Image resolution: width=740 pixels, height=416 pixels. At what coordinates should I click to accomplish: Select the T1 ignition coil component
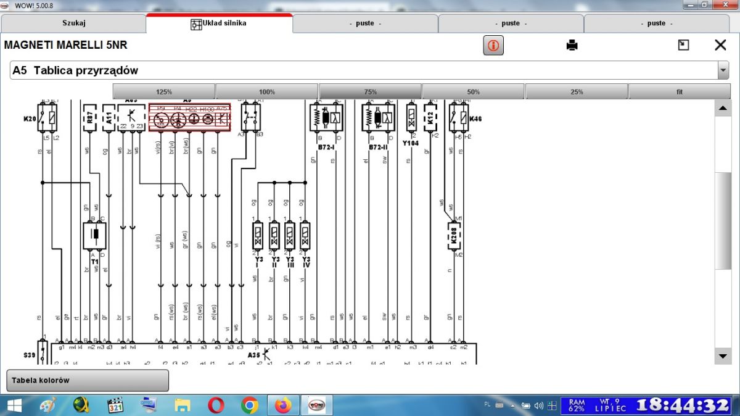pos(95,236)
